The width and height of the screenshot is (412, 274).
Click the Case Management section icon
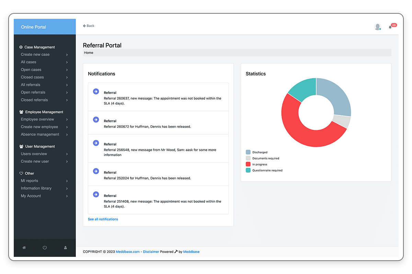(x=21, y=47)
